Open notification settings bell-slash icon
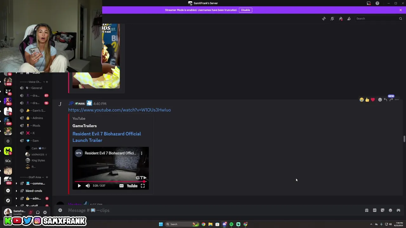This screenshot has width=406, height=228. pos(332,19)
